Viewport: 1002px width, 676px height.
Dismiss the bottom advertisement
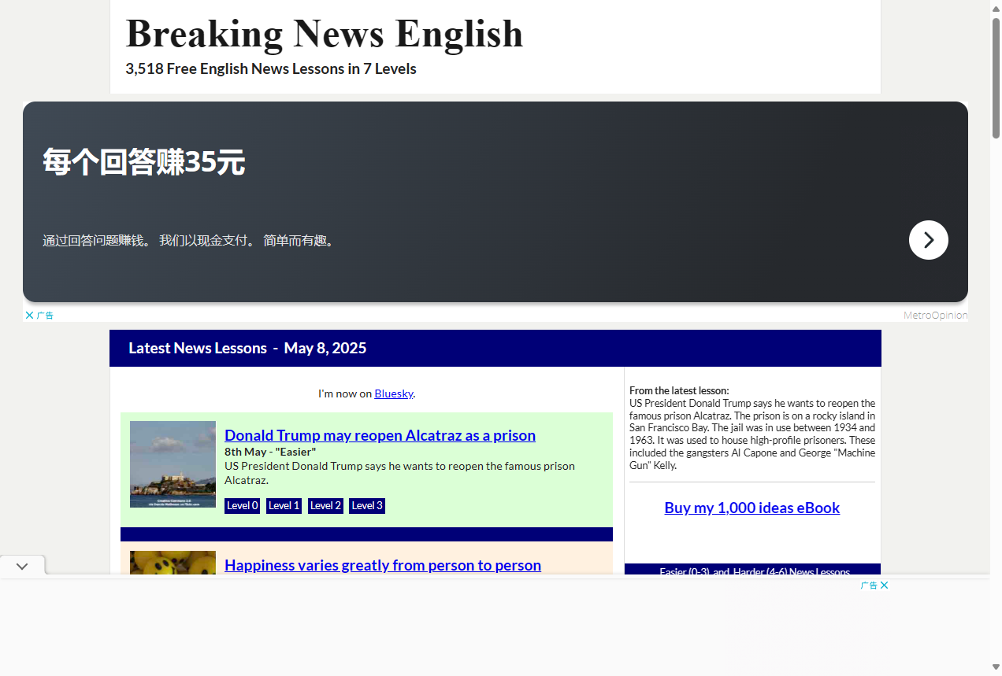click(884, 585)
